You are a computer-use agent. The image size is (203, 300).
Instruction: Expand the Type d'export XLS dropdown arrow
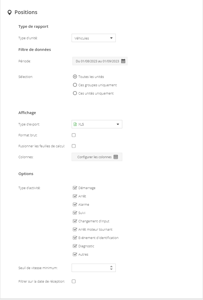click(118, 124)
